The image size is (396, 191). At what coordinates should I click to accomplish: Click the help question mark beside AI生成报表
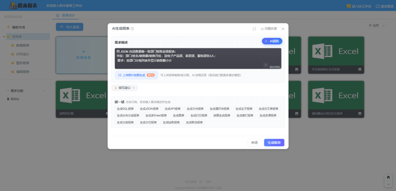point(132,29)
